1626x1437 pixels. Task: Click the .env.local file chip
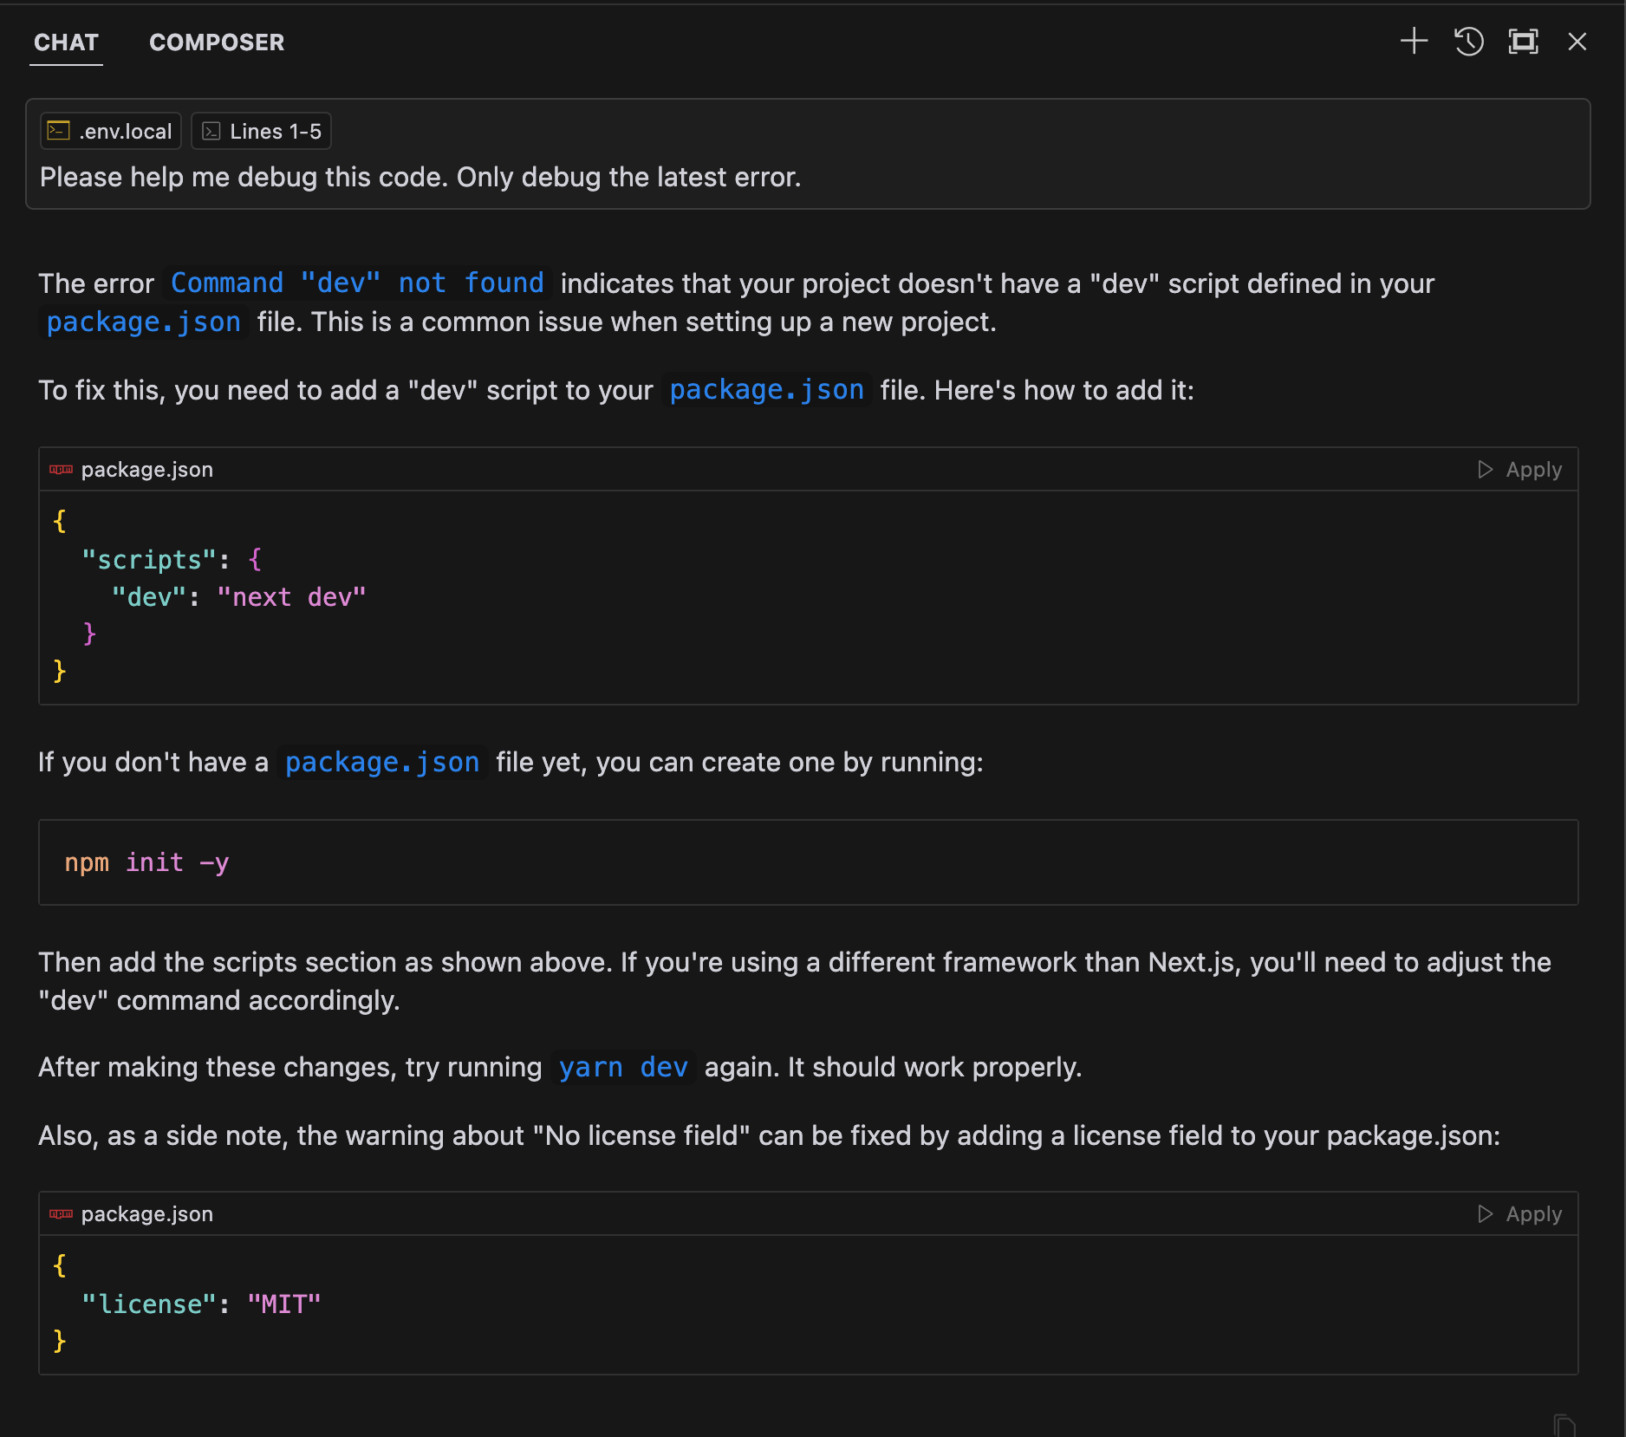pyautogui.click(x=111, y=132)
